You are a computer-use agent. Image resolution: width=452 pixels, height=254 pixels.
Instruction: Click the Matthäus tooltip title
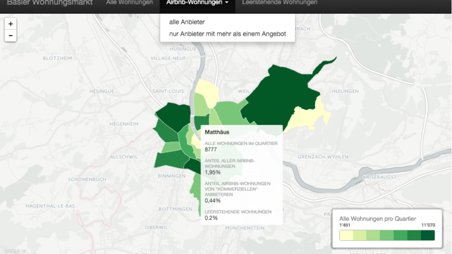(218, 132)
